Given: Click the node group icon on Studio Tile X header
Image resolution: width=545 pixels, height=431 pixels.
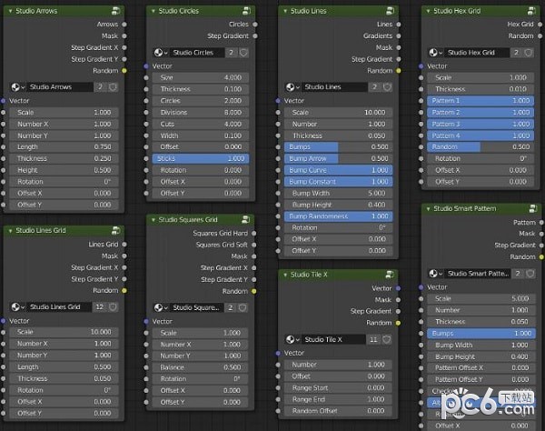Looking at the screenshot, I should pyautogui.click(x=390, y=275).
